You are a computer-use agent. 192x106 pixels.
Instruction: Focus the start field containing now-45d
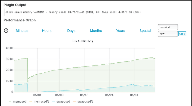(168, 27)
